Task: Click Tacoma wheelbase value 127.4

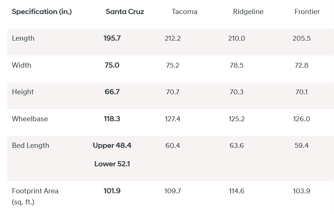Action: (173, 119)
